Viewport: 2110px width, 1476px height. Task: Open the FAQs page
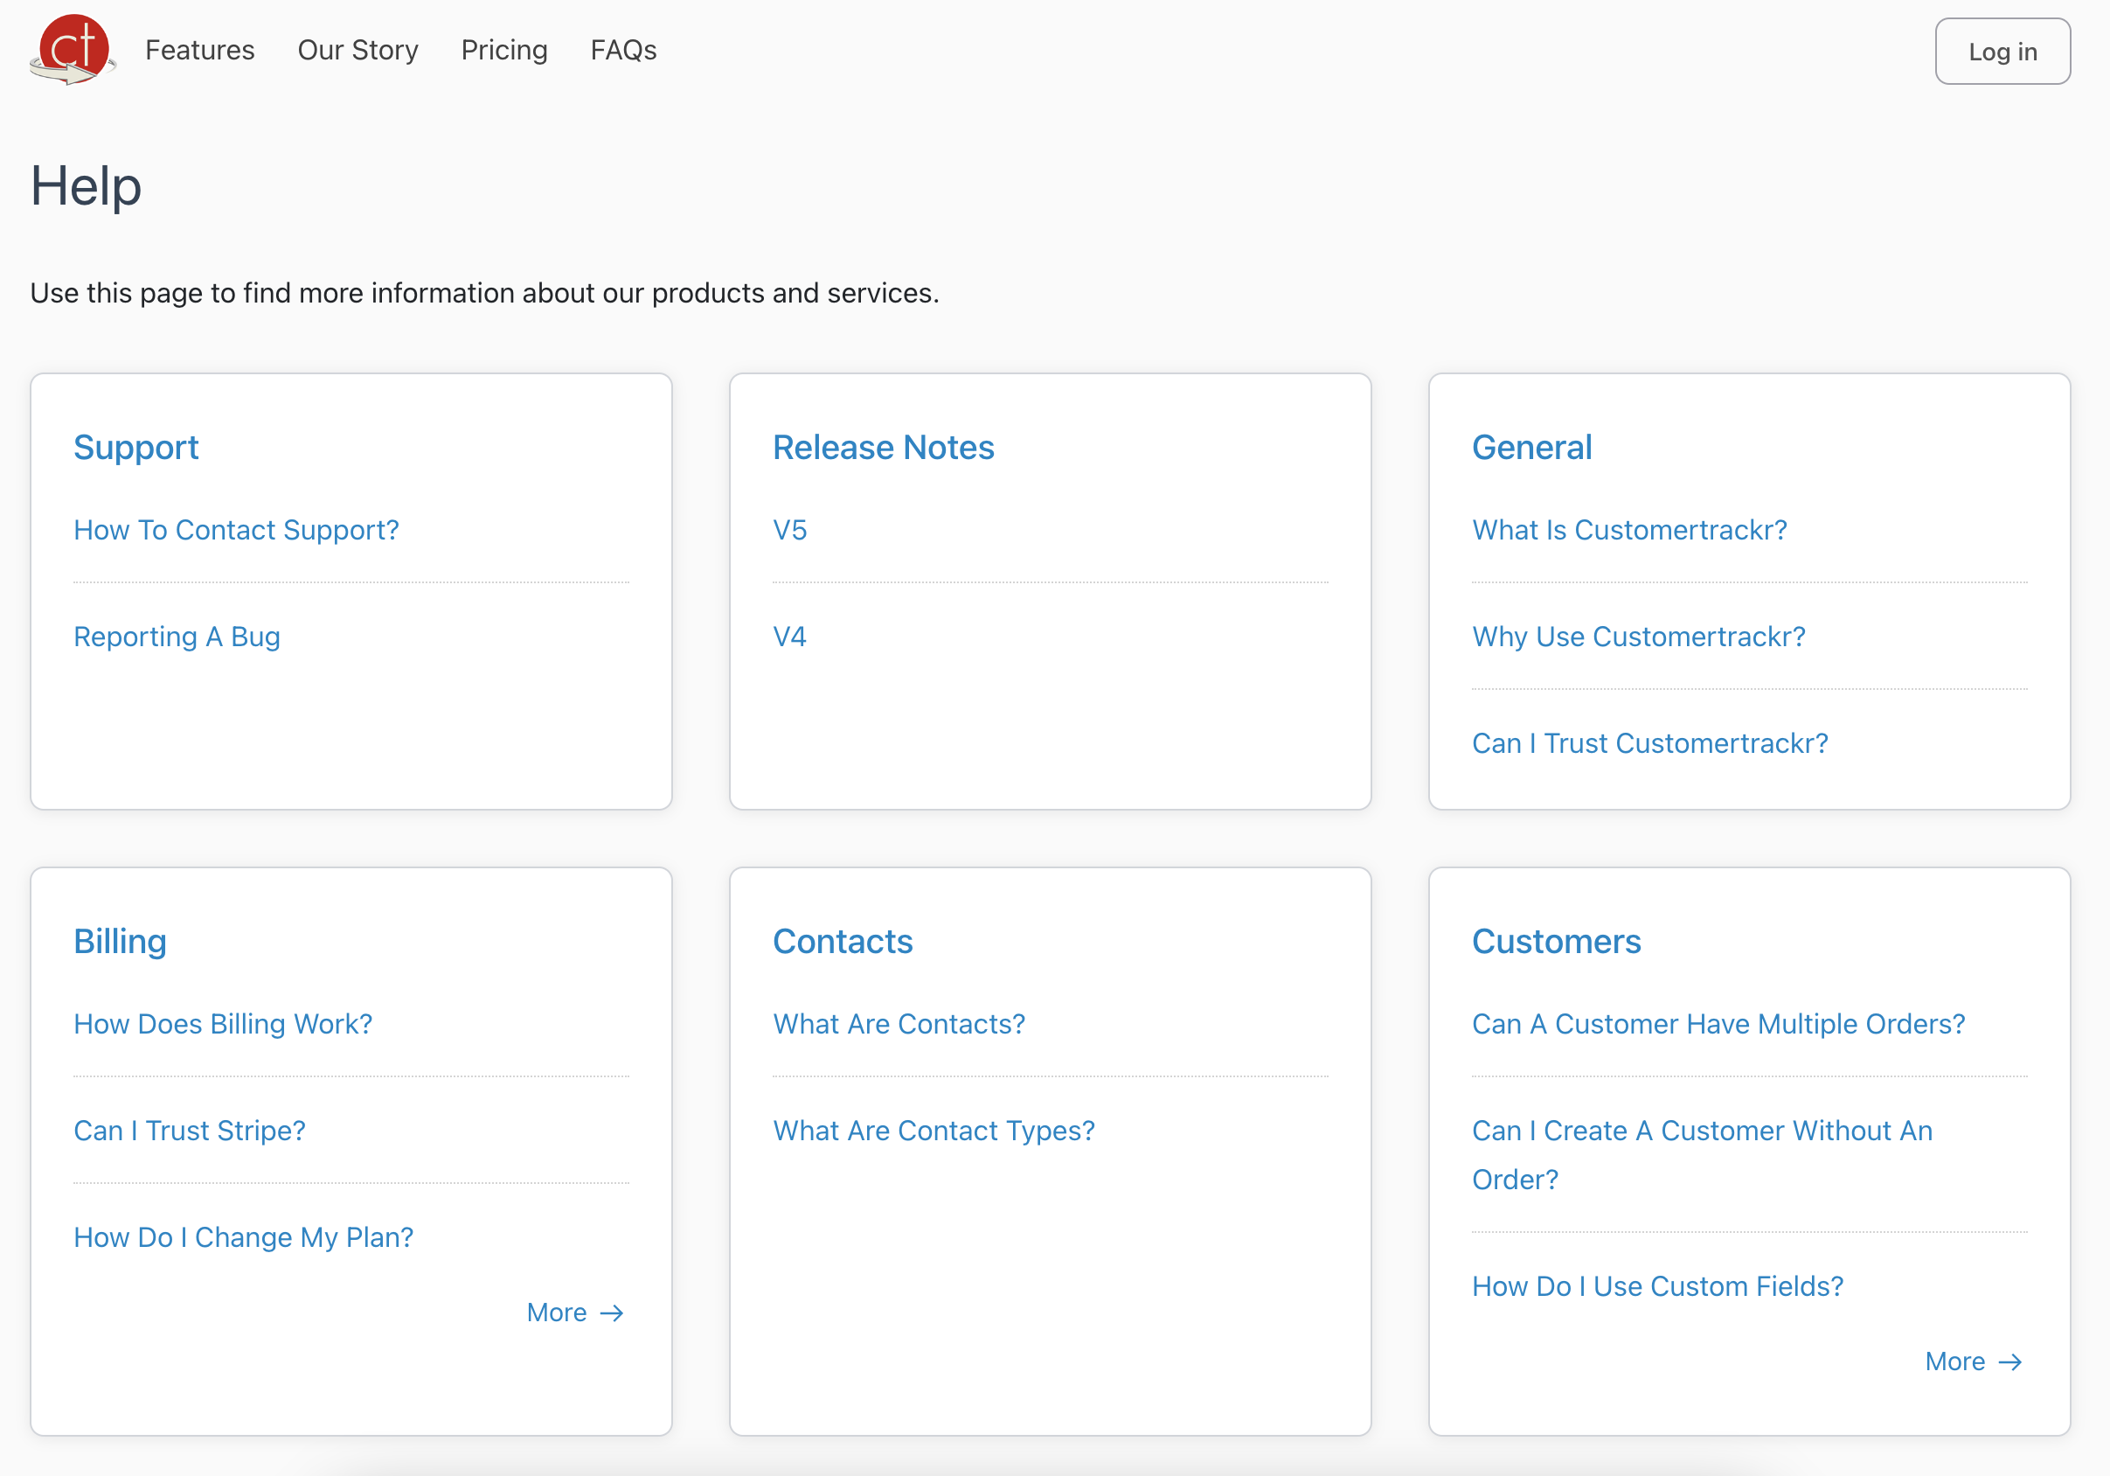pyautogui.click(x=623, y=51)
